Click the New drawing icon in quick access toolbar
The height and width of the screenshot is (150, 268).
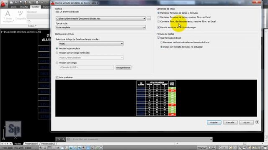[x=11, y=2]
